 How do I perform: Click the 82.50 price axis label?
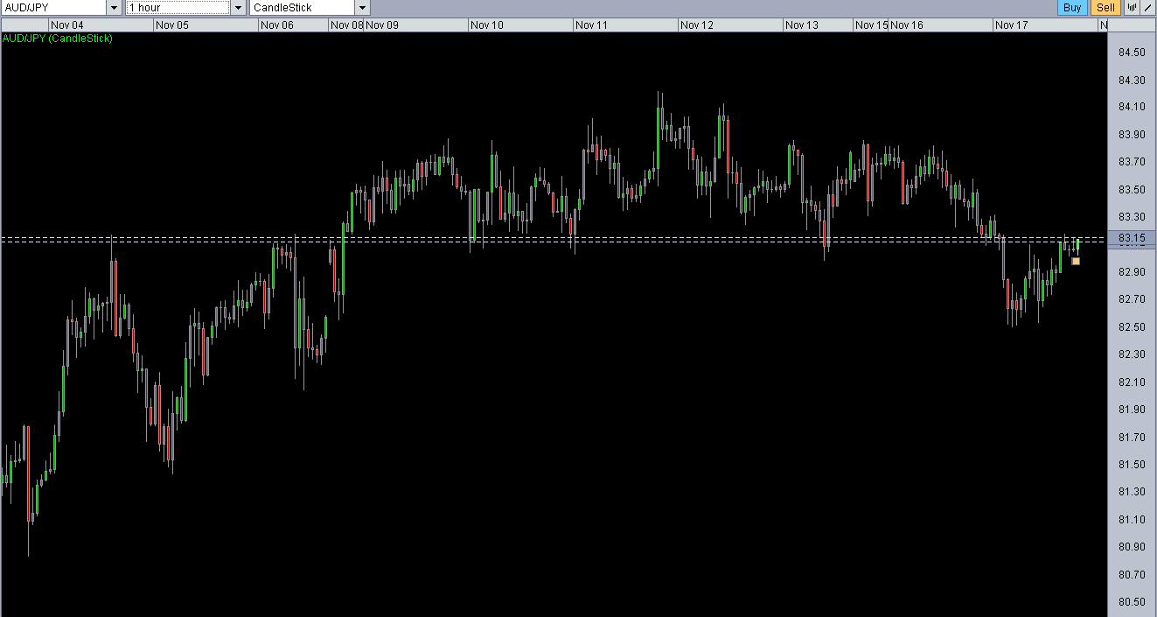[x=1132, y=327]
